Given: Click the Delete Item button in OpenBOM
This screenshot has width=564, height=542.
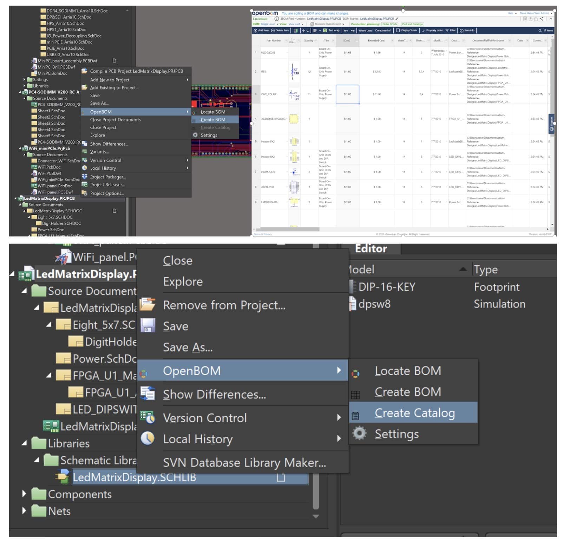Looking at the screenshot, I should point(280,31).
